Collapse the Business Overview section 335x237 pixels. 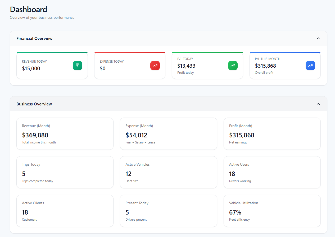(x=318, y=104)
